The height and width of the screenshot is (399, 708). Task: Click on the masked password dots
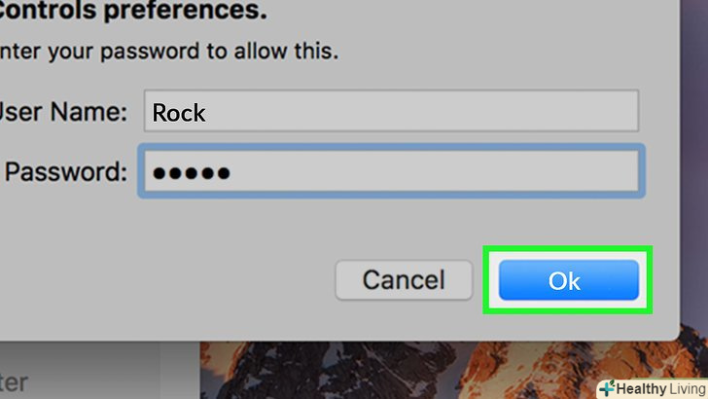tap(190, 173)
